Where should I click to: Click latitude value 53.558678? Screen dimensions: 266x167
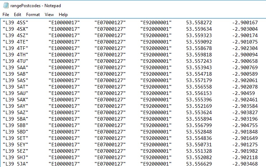tap(199, 48)
